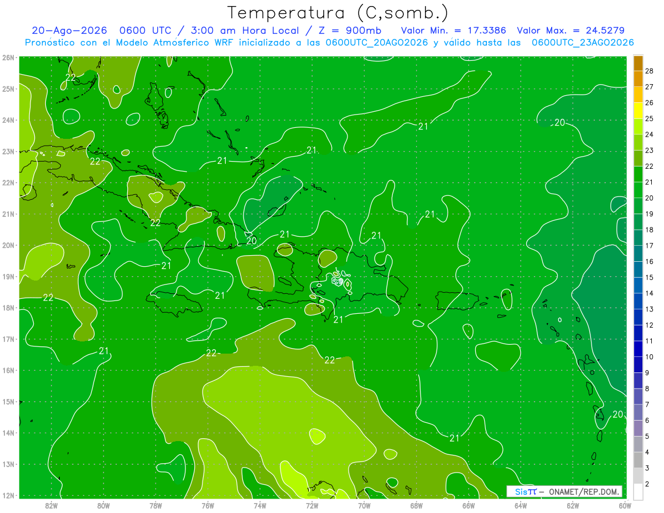Screen dimensions: 664x513
Task: Click the legend value 16
Action: pyautogui.click(x=649, y=262)
